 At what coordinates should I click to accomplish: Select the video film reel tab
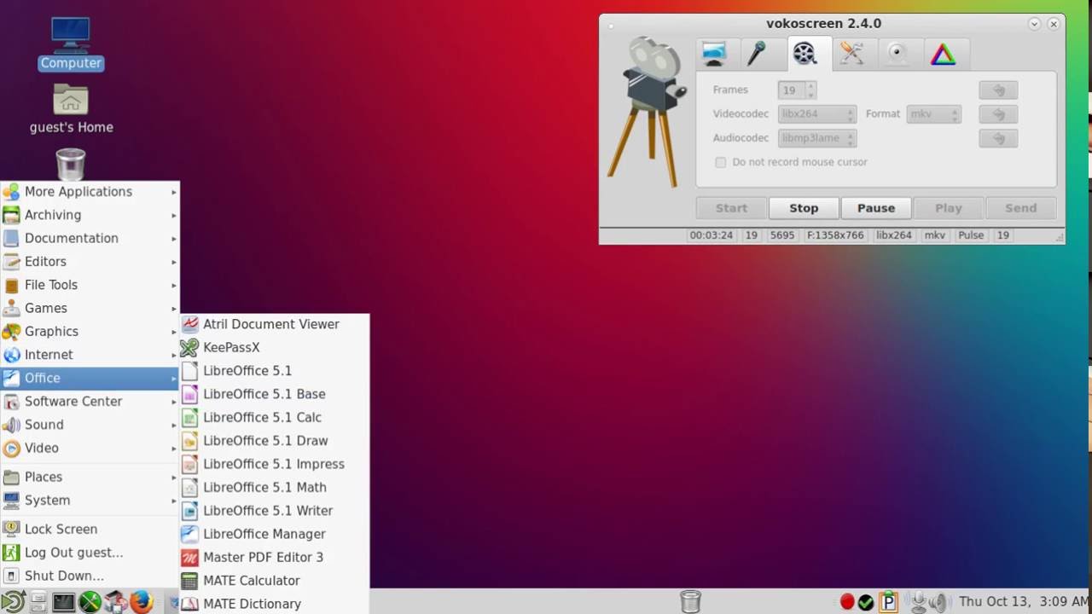(804, 54)
